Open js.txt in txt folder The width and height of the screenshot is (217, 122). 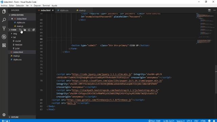(x=17, y=48)
